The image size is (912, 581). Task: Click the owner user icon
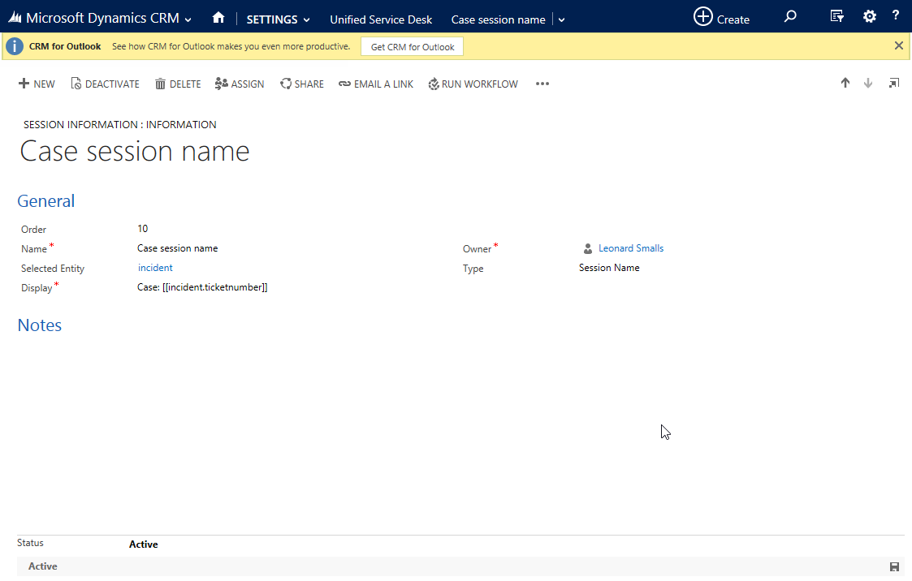[587, 248]
